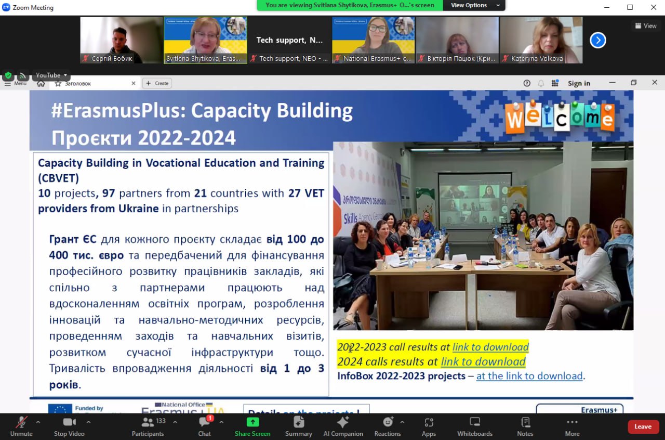Screen dimensions: 665x440
Task: Click the 'Проєкти 2022-2024' slide heading
Action: 143,138
